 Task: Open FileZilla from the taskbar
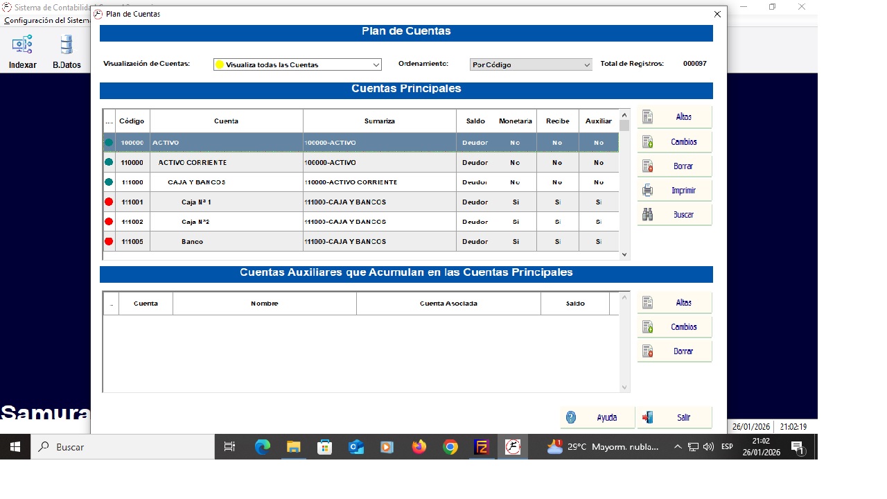coord(482,447)
